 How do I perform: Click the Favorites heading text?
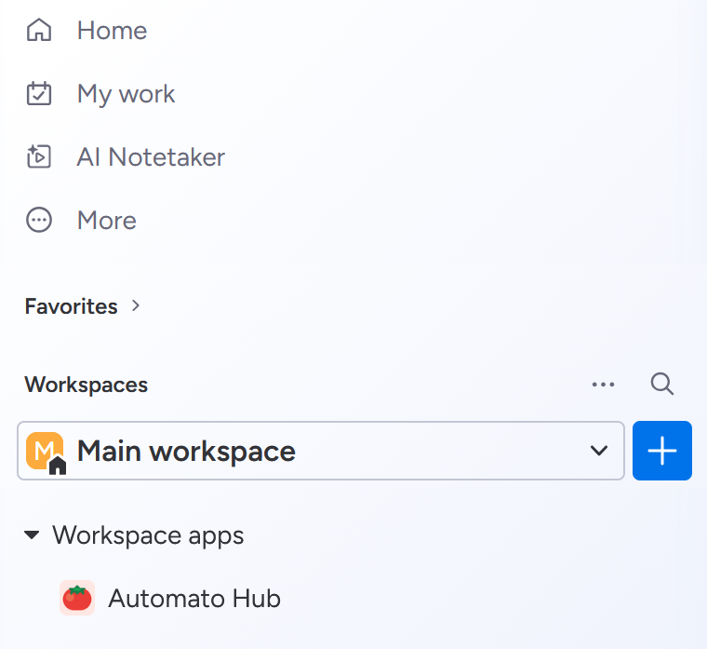(71, 306)
